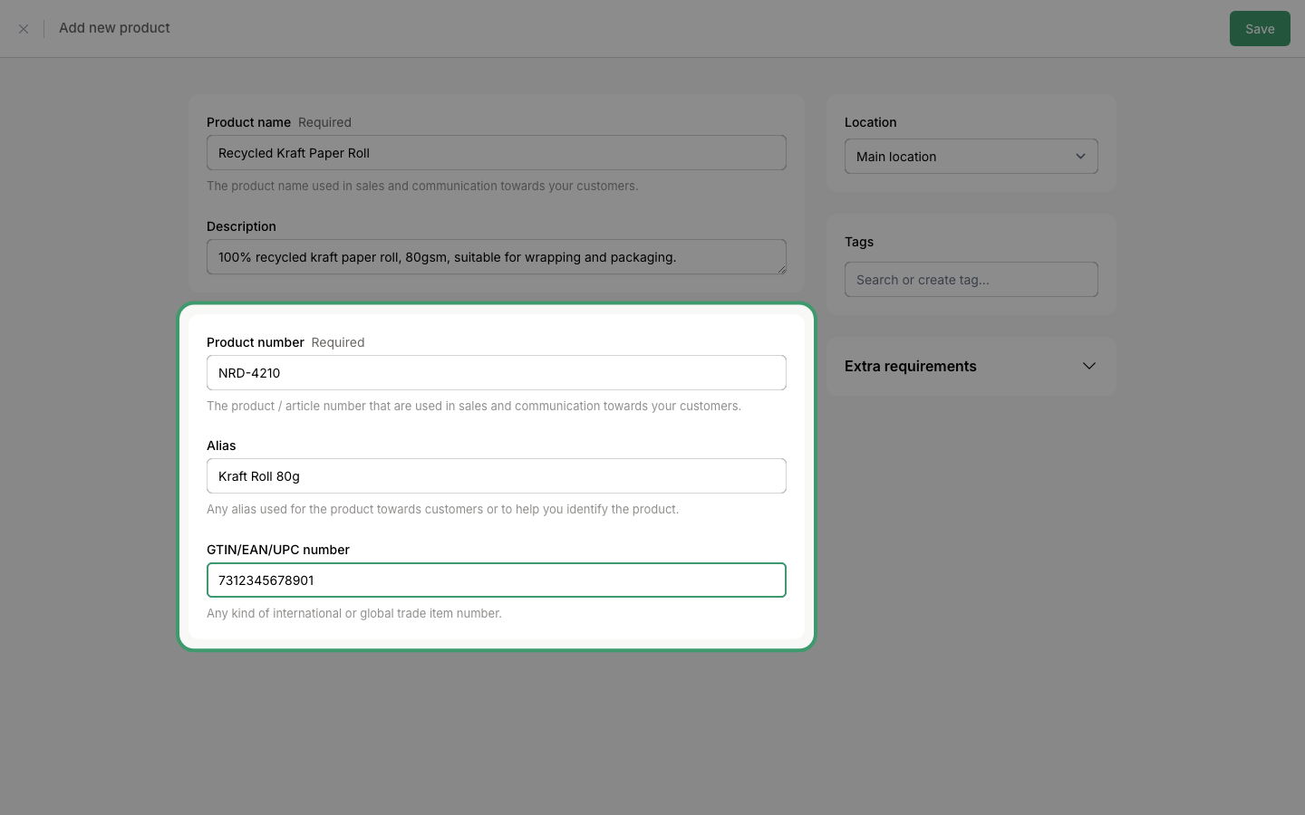1305x815 pixels.
Task: Click the 'Add new product' title
Action: (114, 28)
